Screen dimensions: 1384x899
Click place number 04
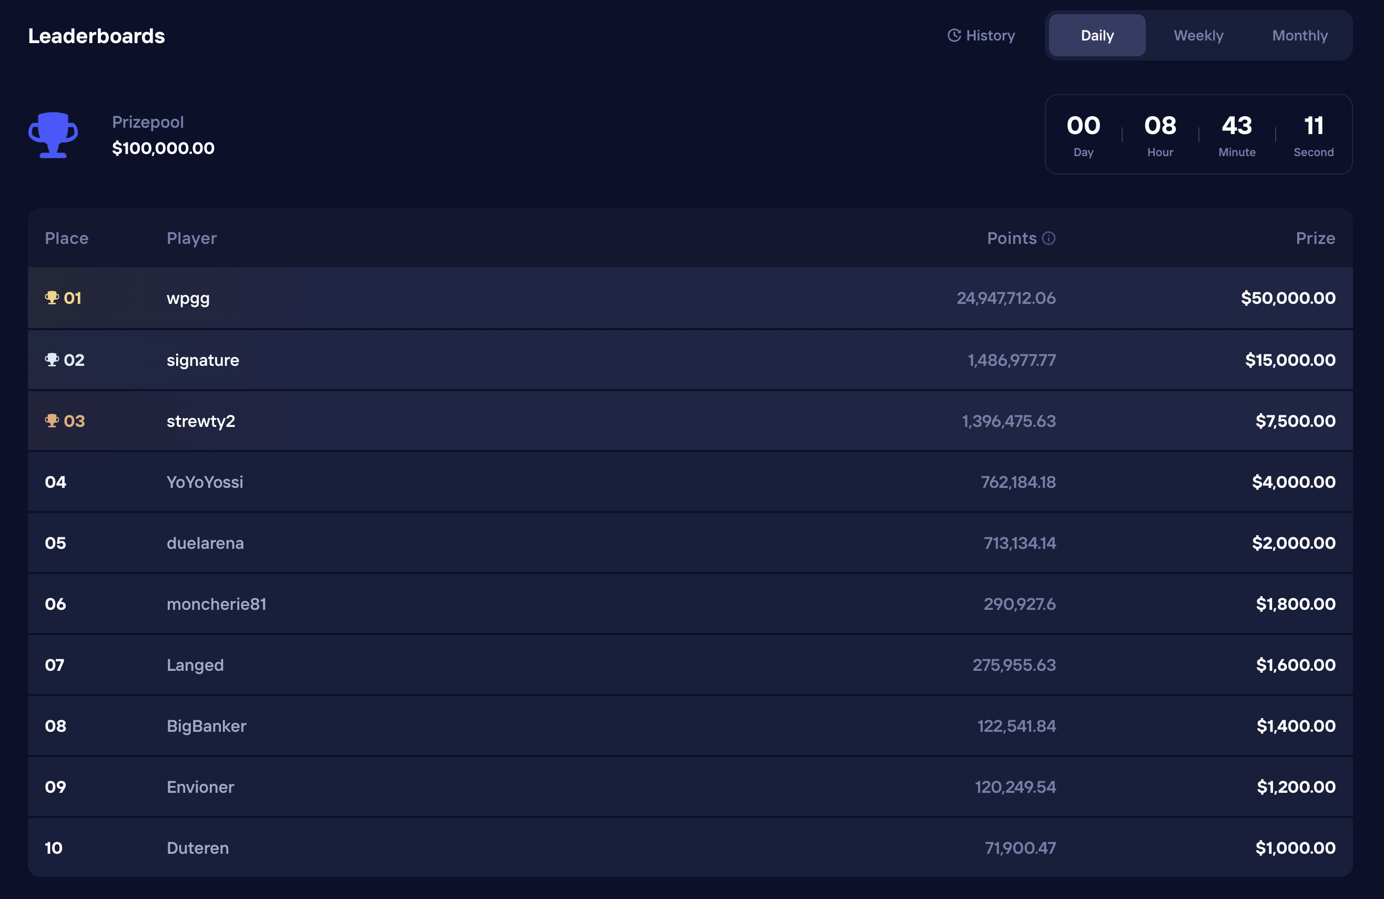click(x=55, y=483)
